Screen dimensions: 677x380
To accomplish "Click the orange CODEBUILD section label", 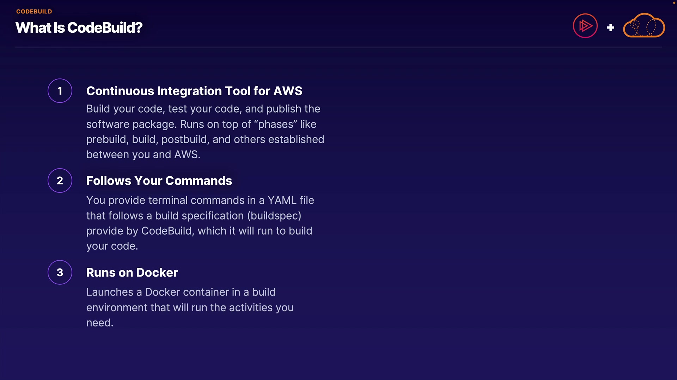I will coord(34,11).
